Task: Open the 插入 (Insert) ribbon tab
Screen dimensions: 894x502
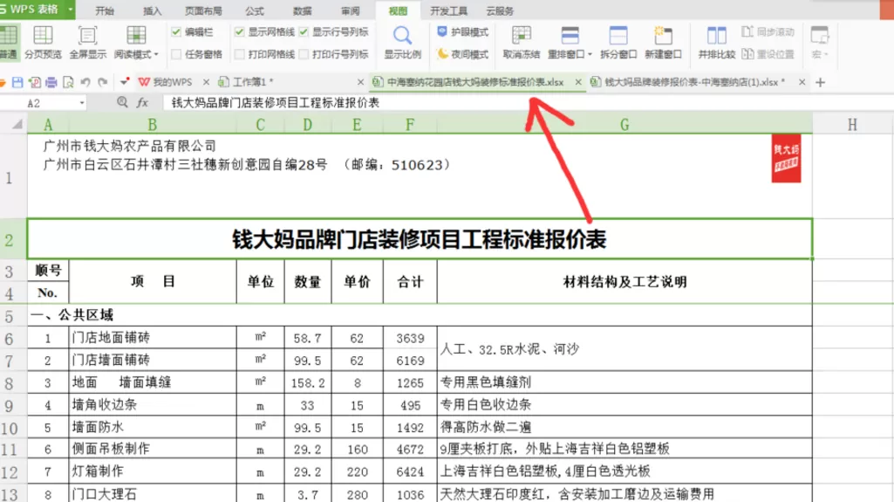Action: pyautogui.click(x=153, y=10)
